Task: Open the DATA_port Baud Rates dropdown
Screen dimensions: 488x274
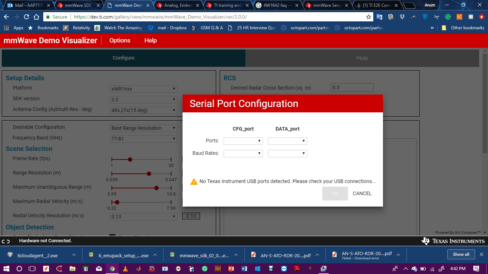Action: [288, 153]
